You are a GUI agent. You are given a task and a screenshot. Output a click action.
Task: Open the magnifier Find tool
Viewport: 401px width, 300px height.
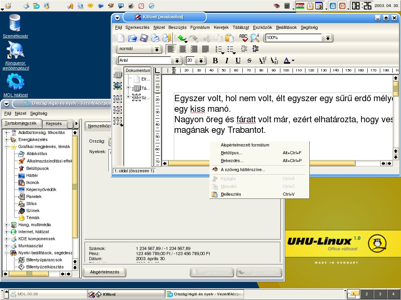click(x=255, y=38)
